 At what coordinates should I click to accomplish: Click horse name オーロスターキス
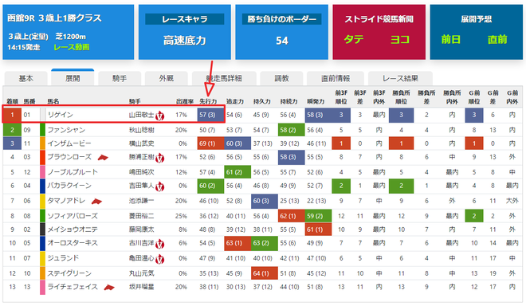coord(73,243)
